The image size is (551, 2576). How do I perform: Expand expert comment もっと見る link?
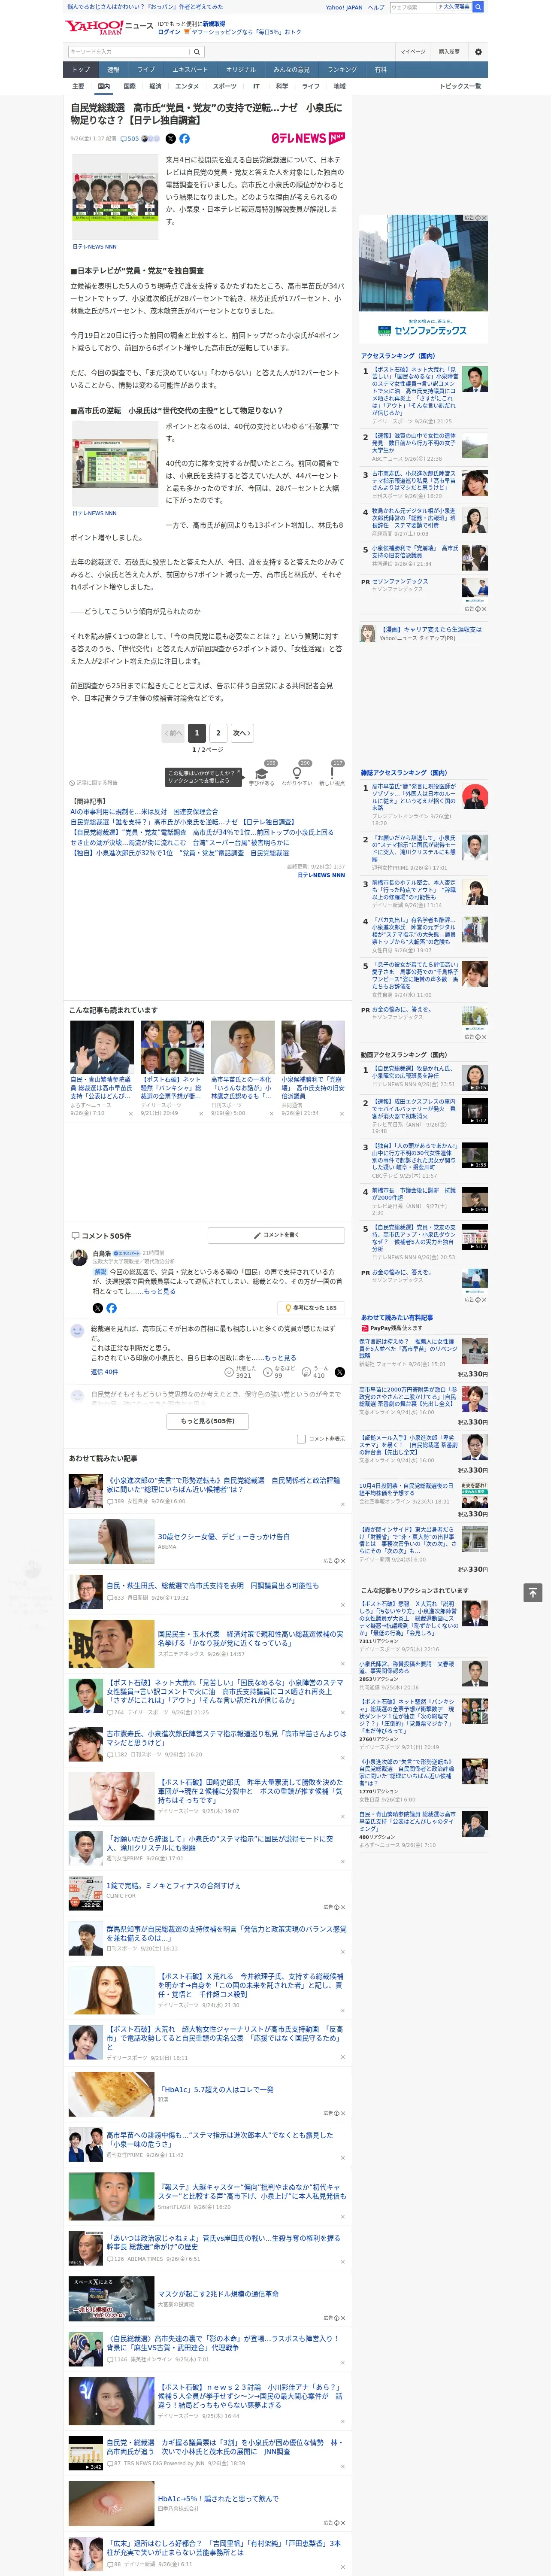(x=159, y=1291)
